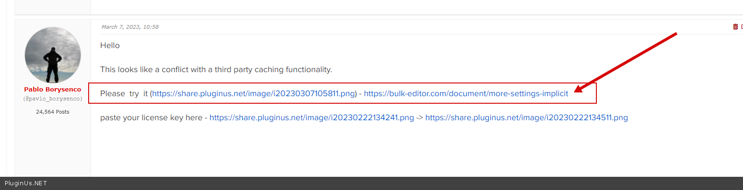Open Pablo Borysenco's avatar photo
The image size is (743, 190).
53,55
